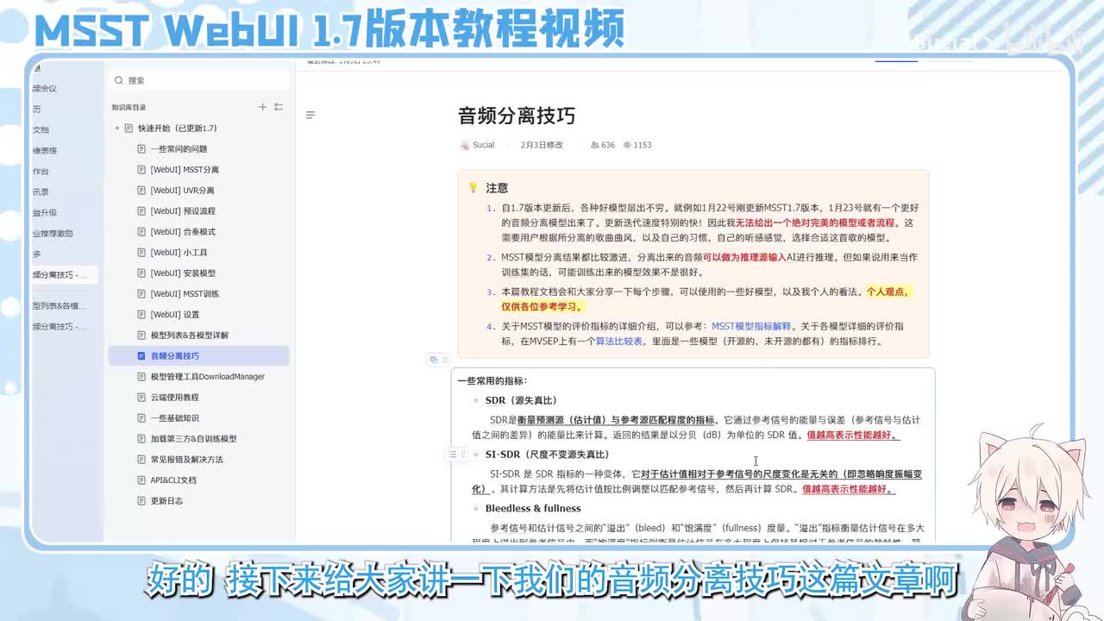
Task: Open 一些常问的问题 page
Action: click(x=179, y=148)
